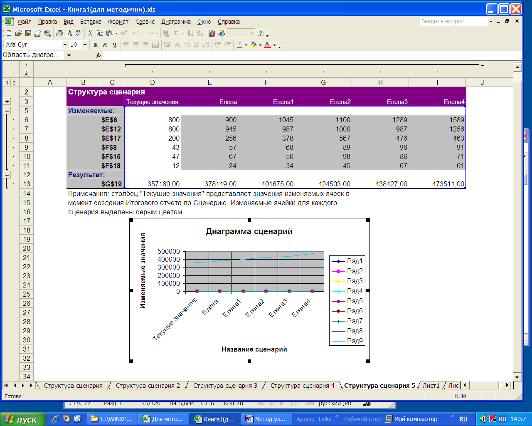Viewport: 532px width, 426px height.
Task: Click the Borders icon in formatting toolbar
Action: coord(239,45)
